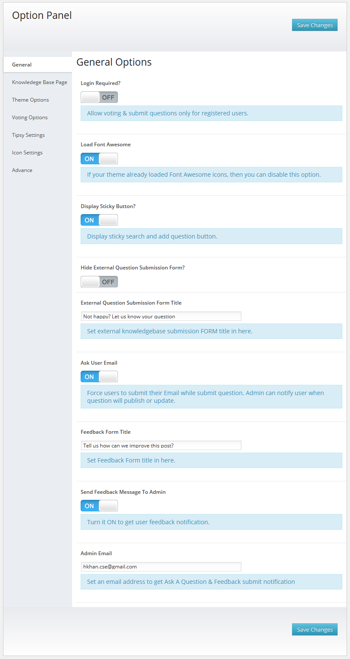The image size is (350, 659).
Task: Switch to Voting Options tab
Action: click(x=30, y=118)
